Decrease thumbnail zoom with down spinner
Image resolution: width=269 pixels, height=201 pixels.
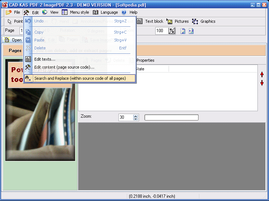(135, 119)
